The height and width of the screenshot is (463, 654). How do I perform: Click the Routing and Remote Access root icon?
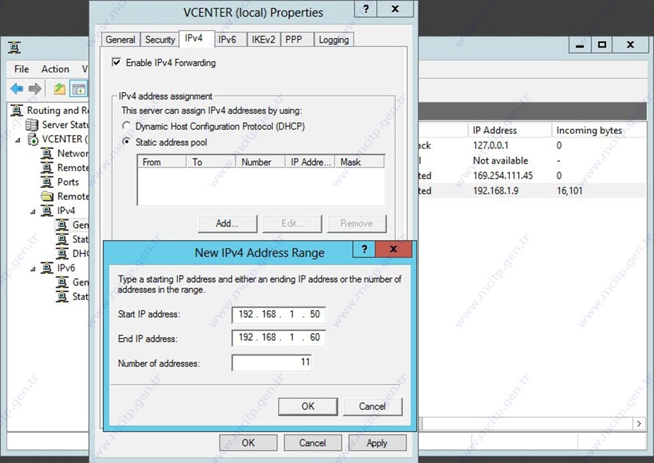(17, 110)
